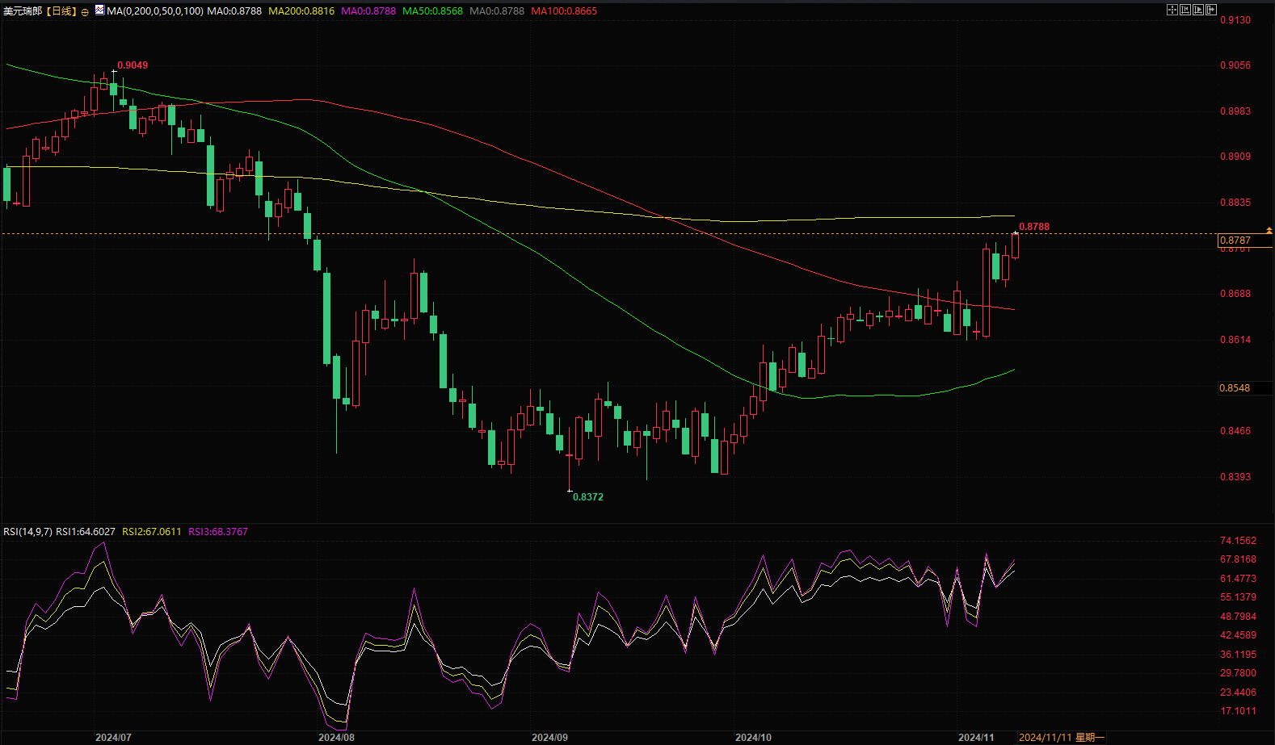Click the RSI1:64.6027 value
This screenshot has width=1275, height=745.
86,532
